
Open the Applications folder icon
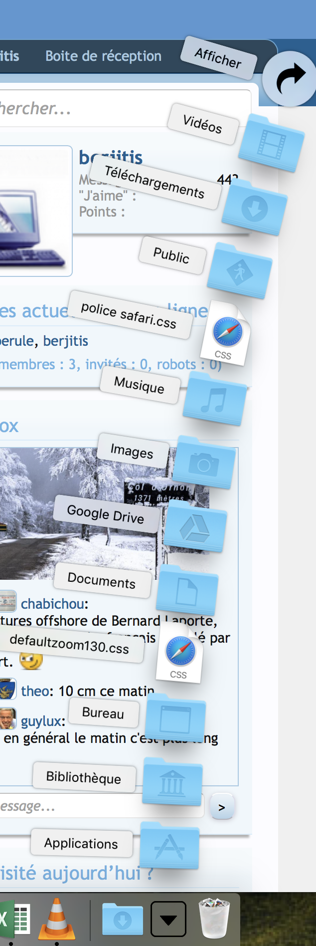169,846
